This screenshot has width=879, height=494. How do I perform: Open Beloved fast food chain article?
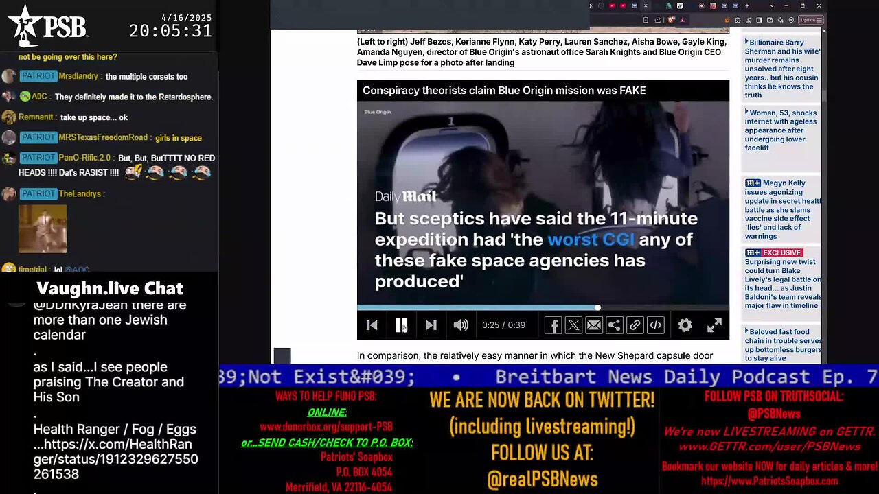[x=782, y=345]
